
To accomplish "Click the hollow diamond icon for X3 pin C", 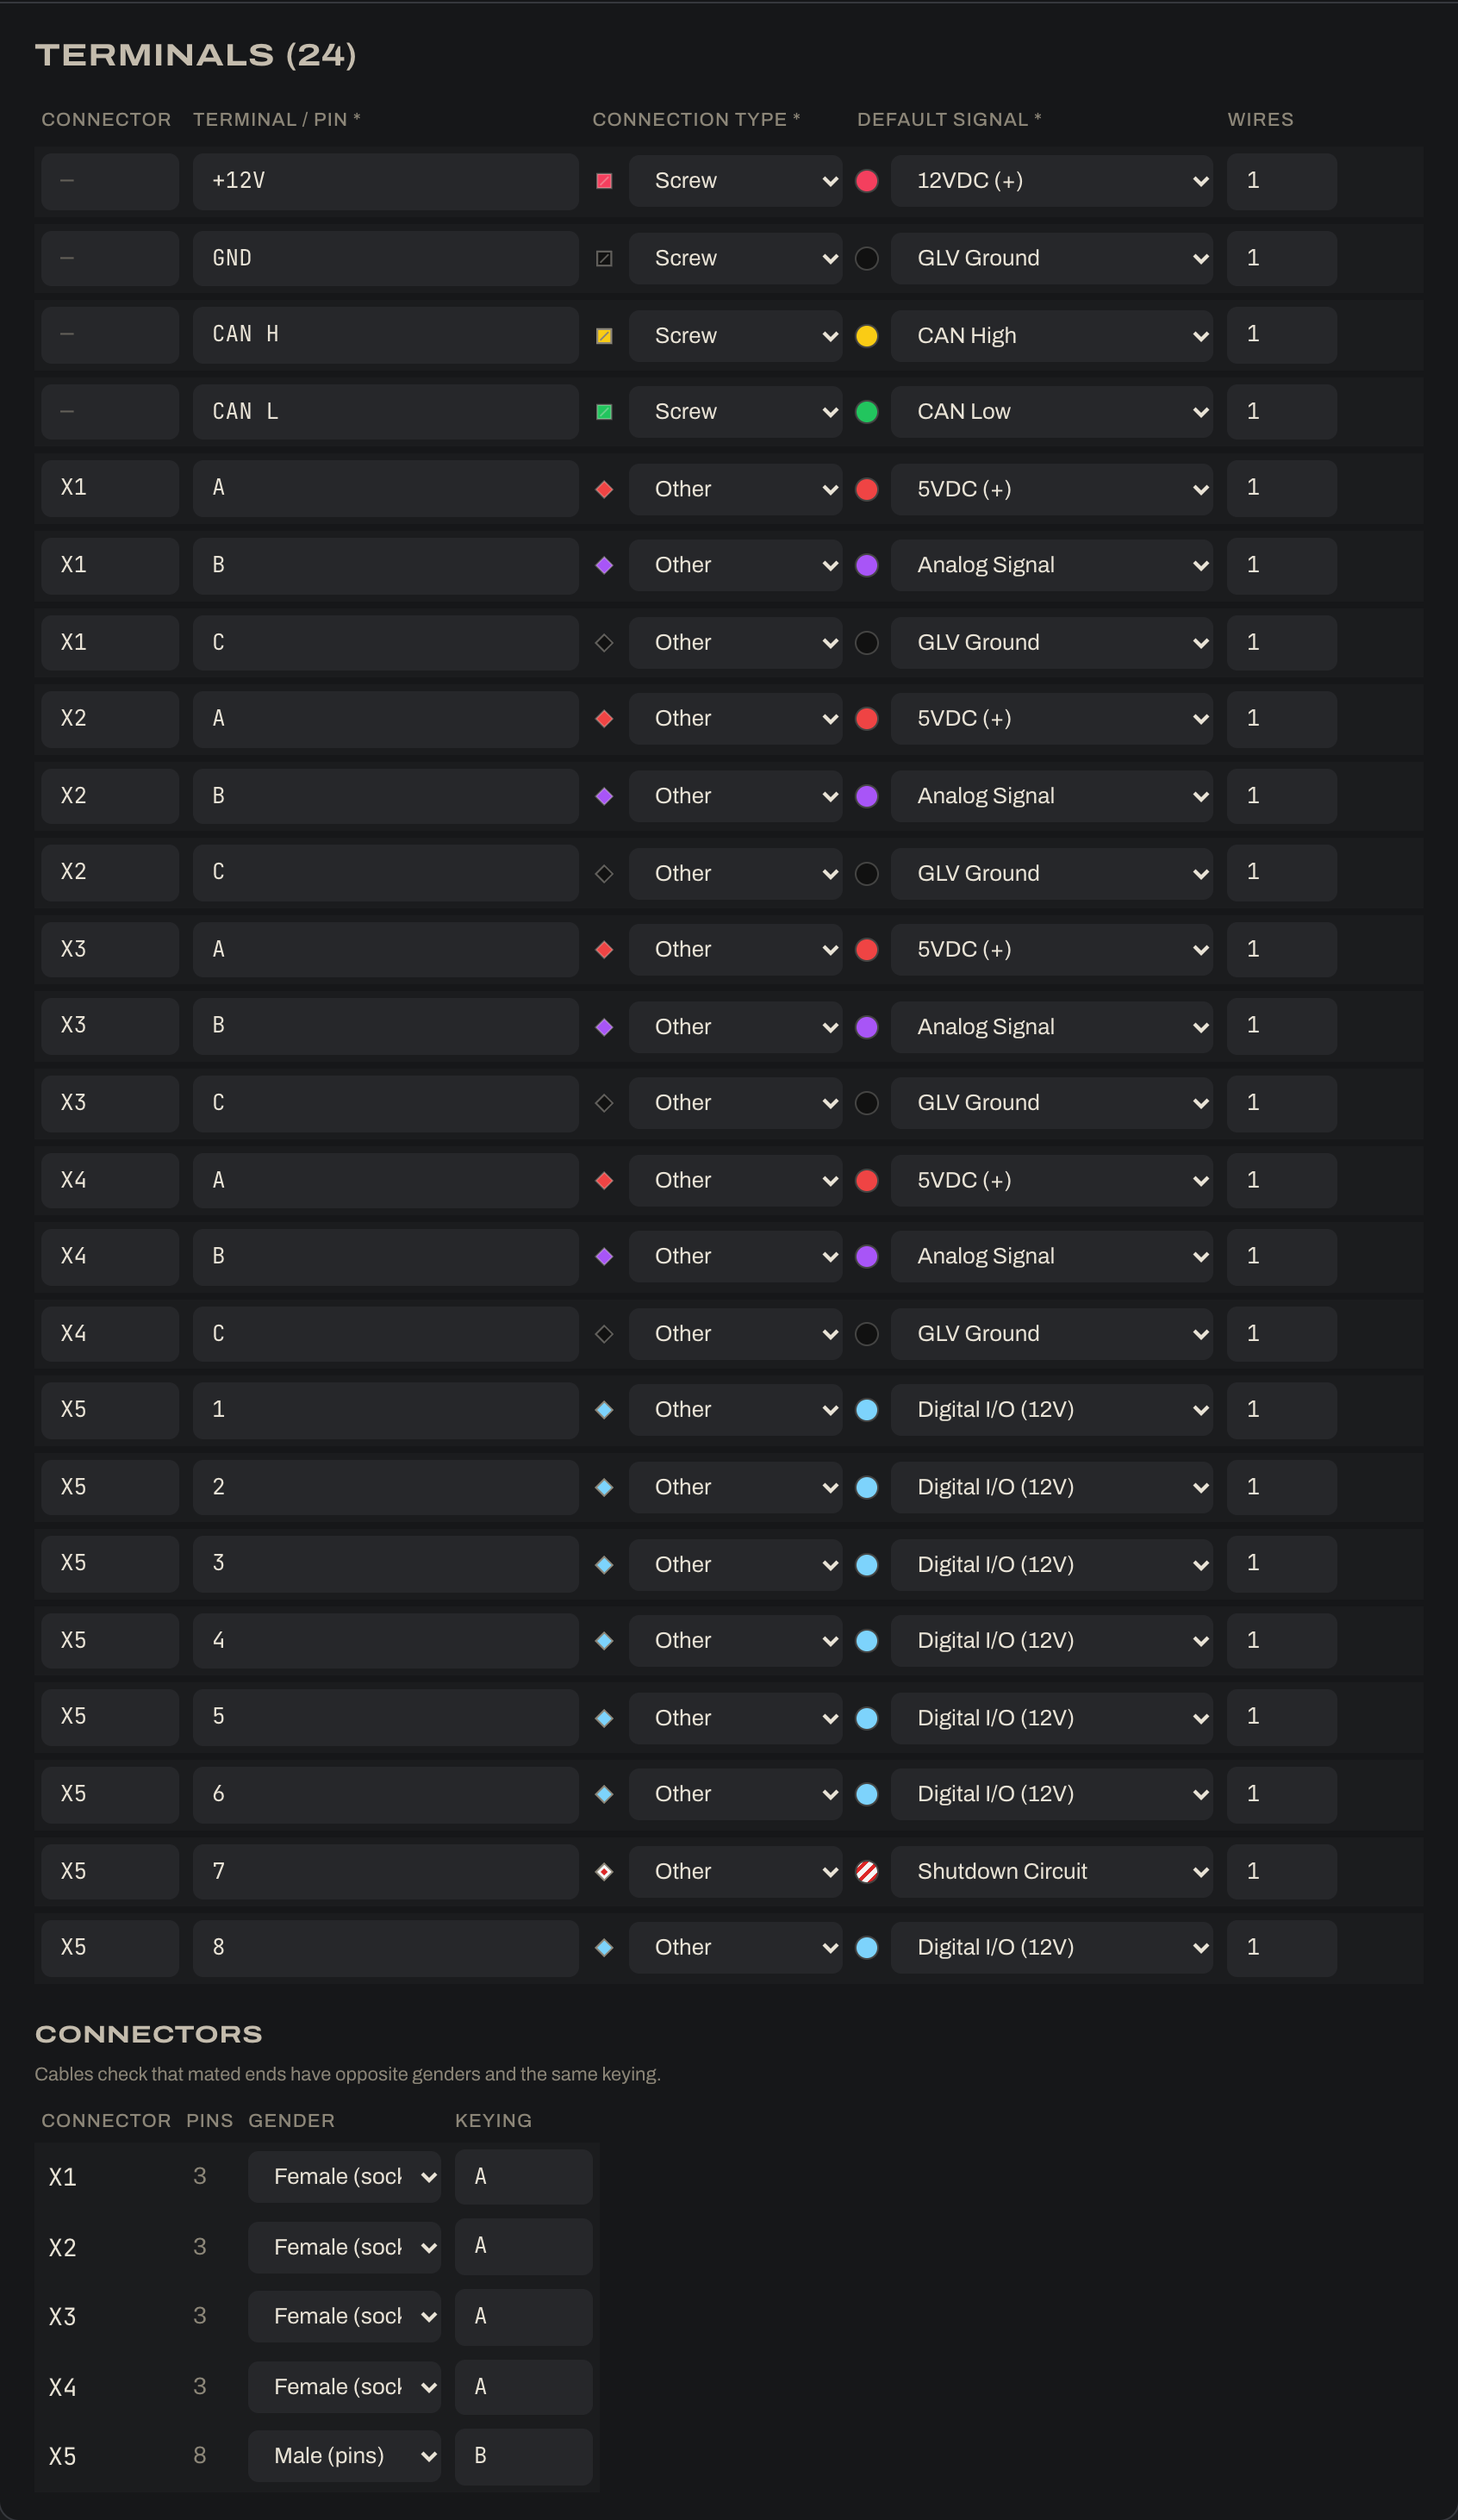I will pyautogui.click(x=604, y=1103).
